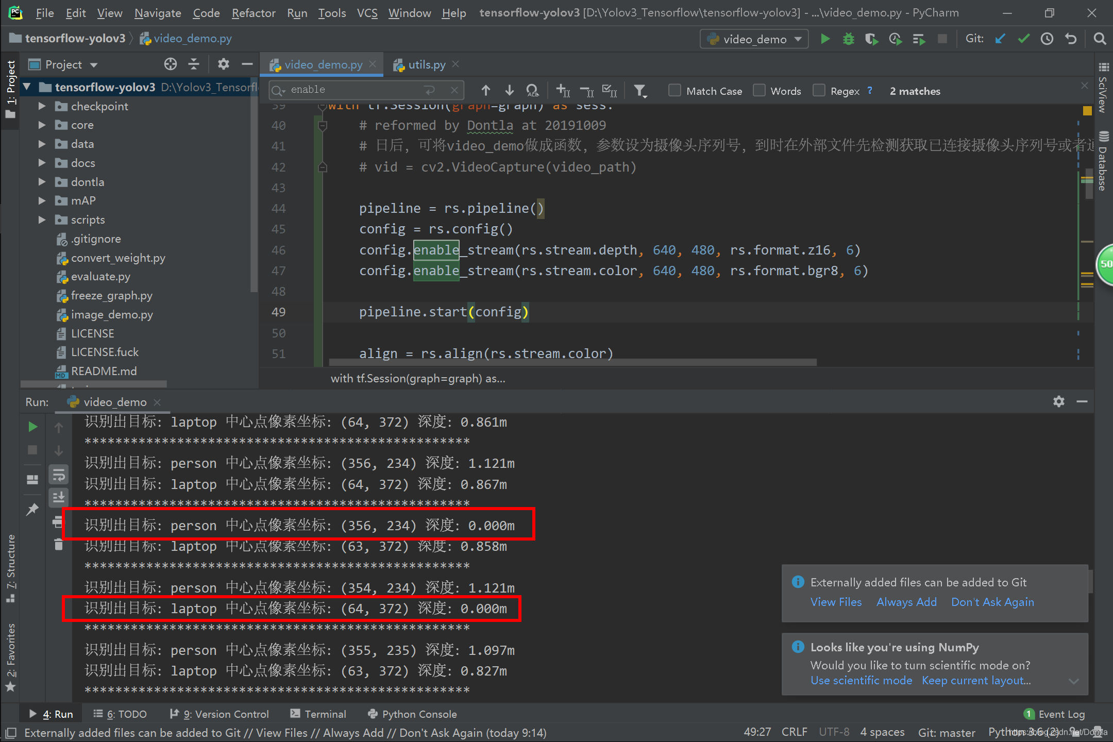Open Git show history clock icon
This screenshot has width=1113, height=742.
(x=1047, y=39)
